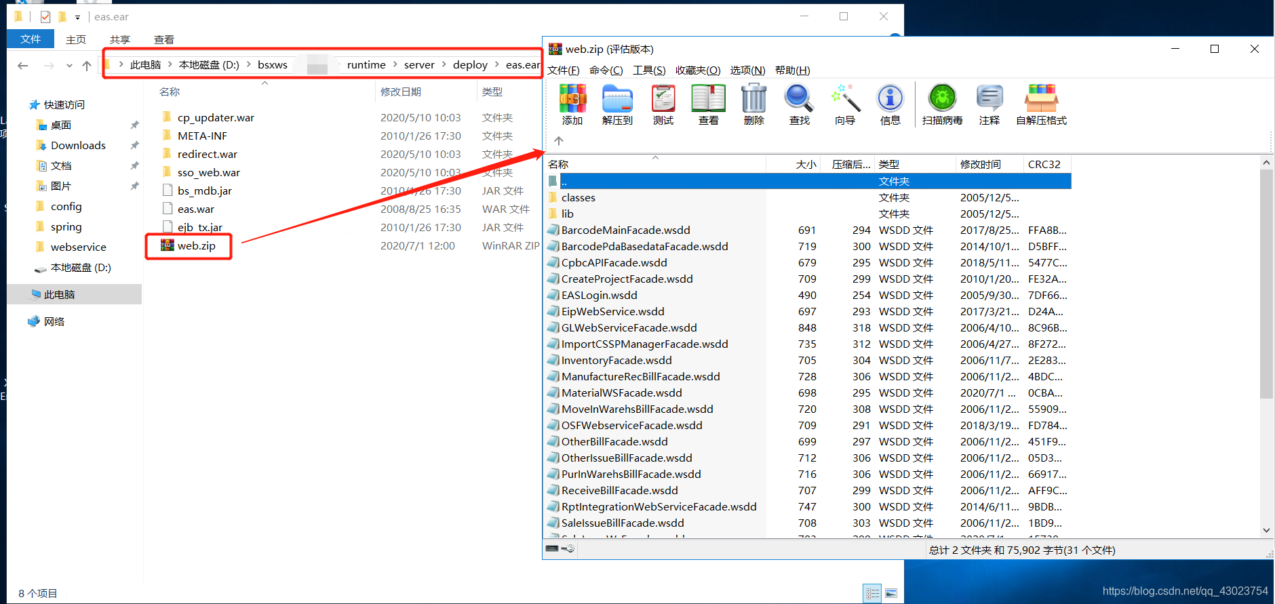Screen dimensions: 1275x604
Task: Click the back arrow in Explorer
Action: coord(23,66)
